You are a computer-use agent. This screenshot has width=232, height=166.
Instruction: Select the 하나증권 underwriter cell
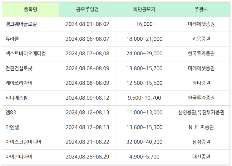(x=201, y=83)
